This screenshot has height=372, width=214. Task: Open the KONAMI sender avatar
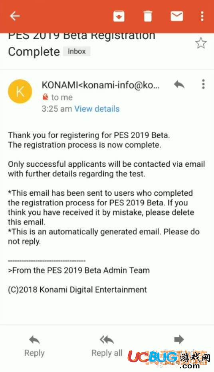(x=20, y=91)
